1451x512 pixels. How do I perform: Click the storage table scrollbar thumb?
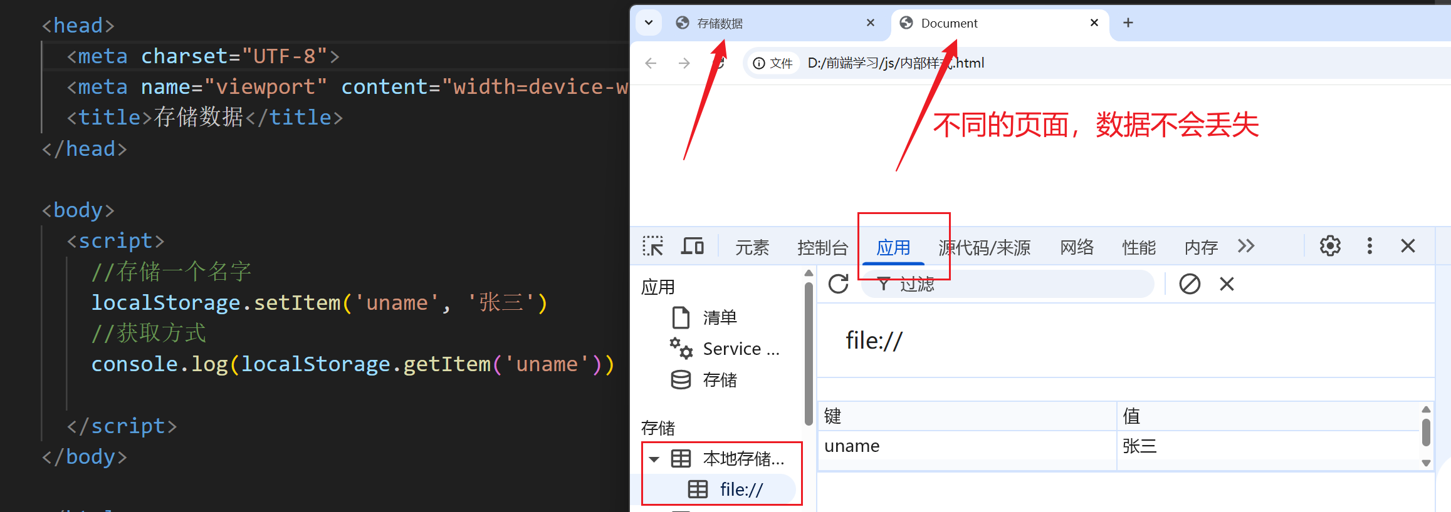click(1426, 433)
